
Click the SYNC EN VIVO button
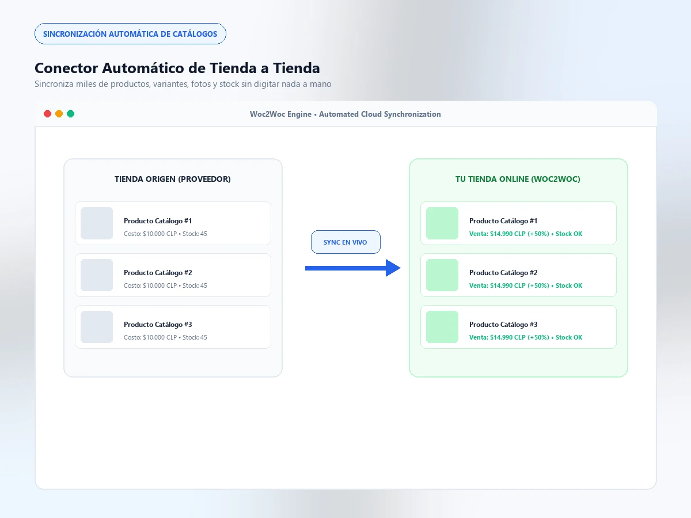345,242
